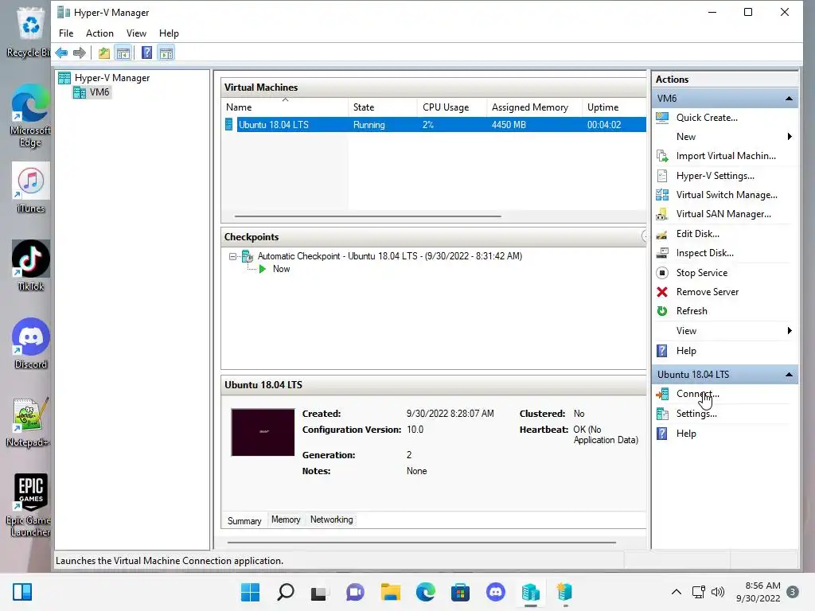Image resolution: width=815 pixels, height=611 pixels.
Task: Click the red X Remove Server icon
Action: pos(662,292)
